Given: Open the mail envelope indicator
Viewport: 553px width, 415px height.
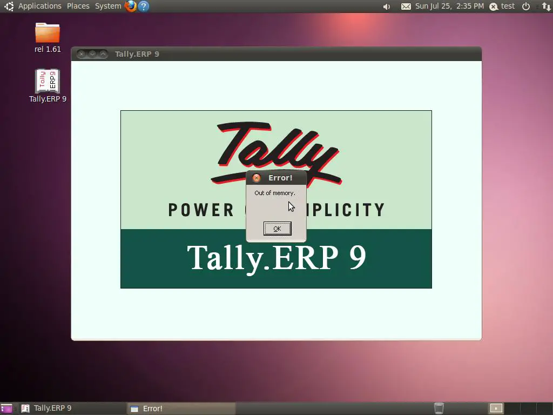Looking at the screenshot, I should point(406,6).
